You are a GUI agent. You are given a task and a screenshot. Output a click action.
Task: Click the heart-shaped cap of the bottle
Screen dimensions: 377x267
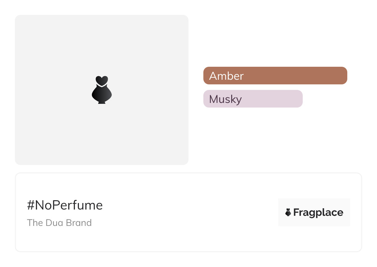pyautogui.click(x=102, y=80)
